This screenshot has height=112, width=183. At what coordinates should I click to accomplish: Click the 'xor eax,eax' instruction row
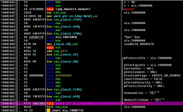[x=56, y=12]
